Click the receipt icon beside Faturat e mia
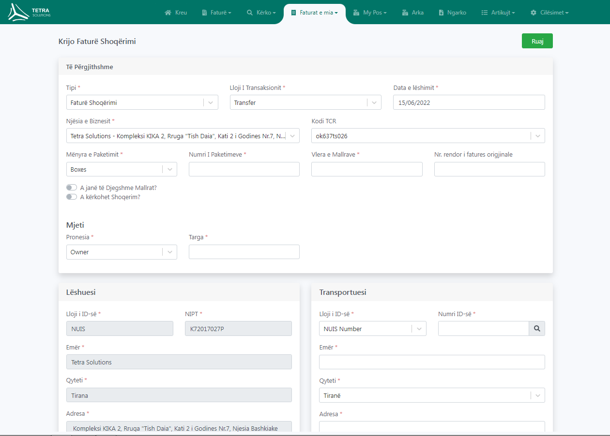This screenshot has width=610, height=436. coord(293,13)
